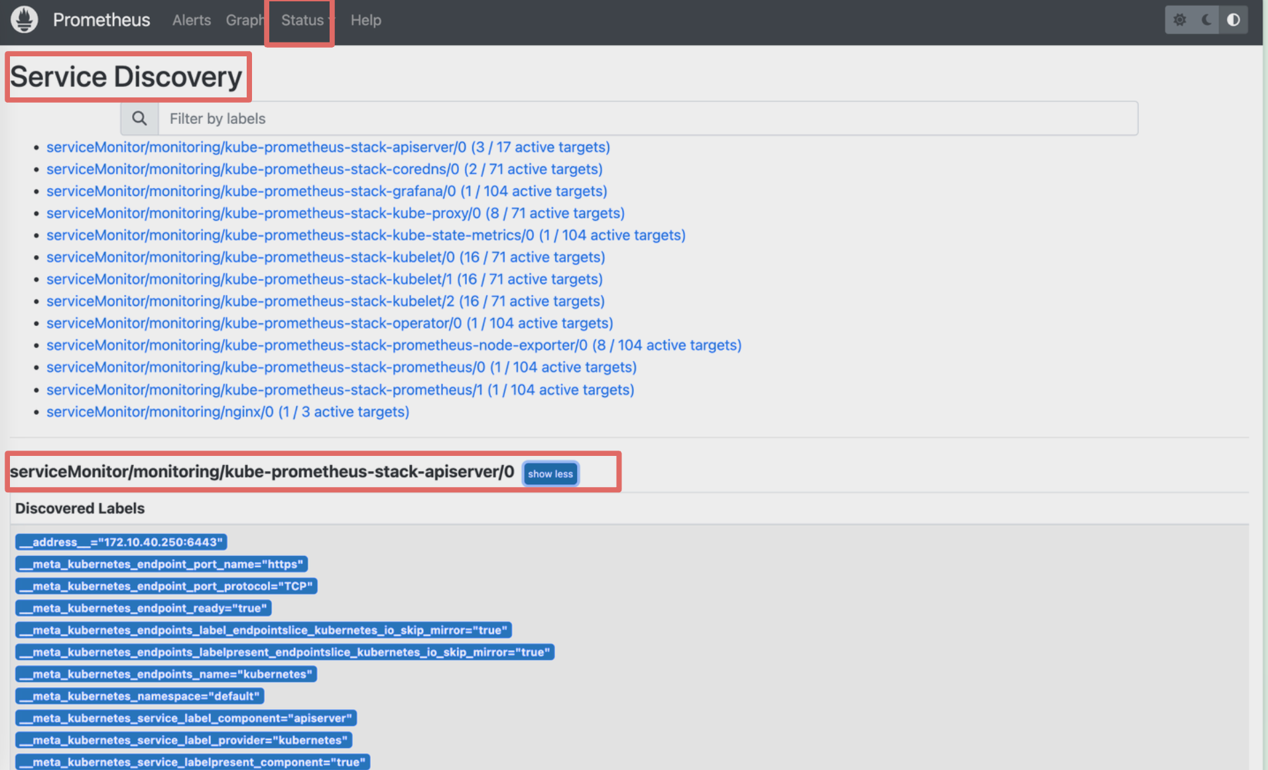Open kube-prometheus-stack-kubelet/0 link
Screen dimensions: 1268x770
[x=326, y=256]
